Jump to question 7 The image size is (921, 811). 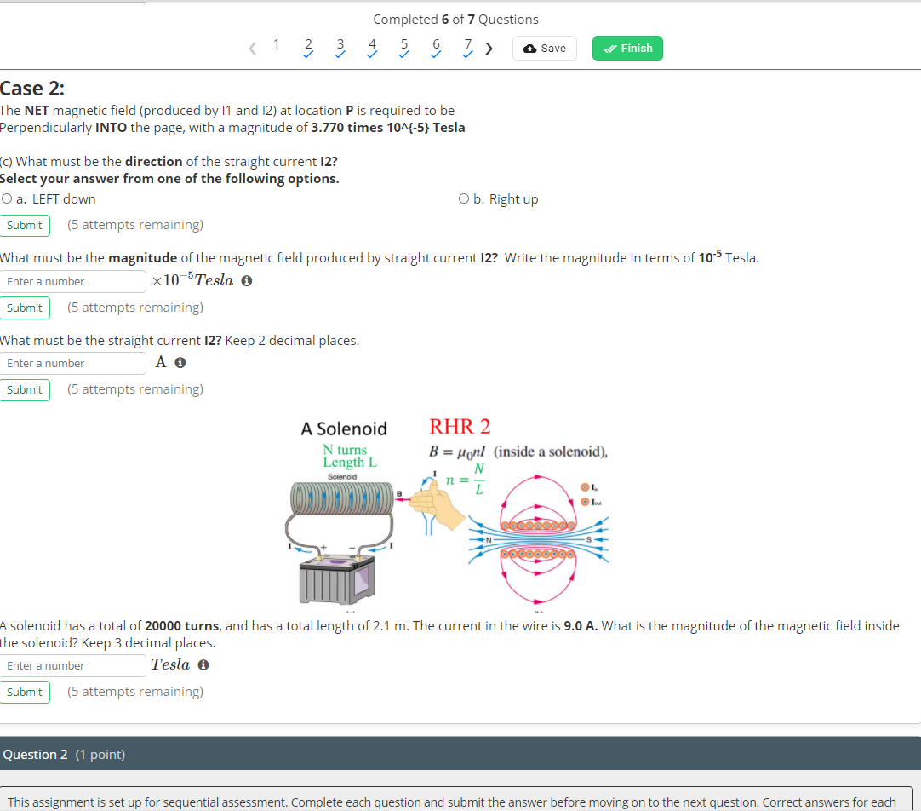[x=467, y=47]
